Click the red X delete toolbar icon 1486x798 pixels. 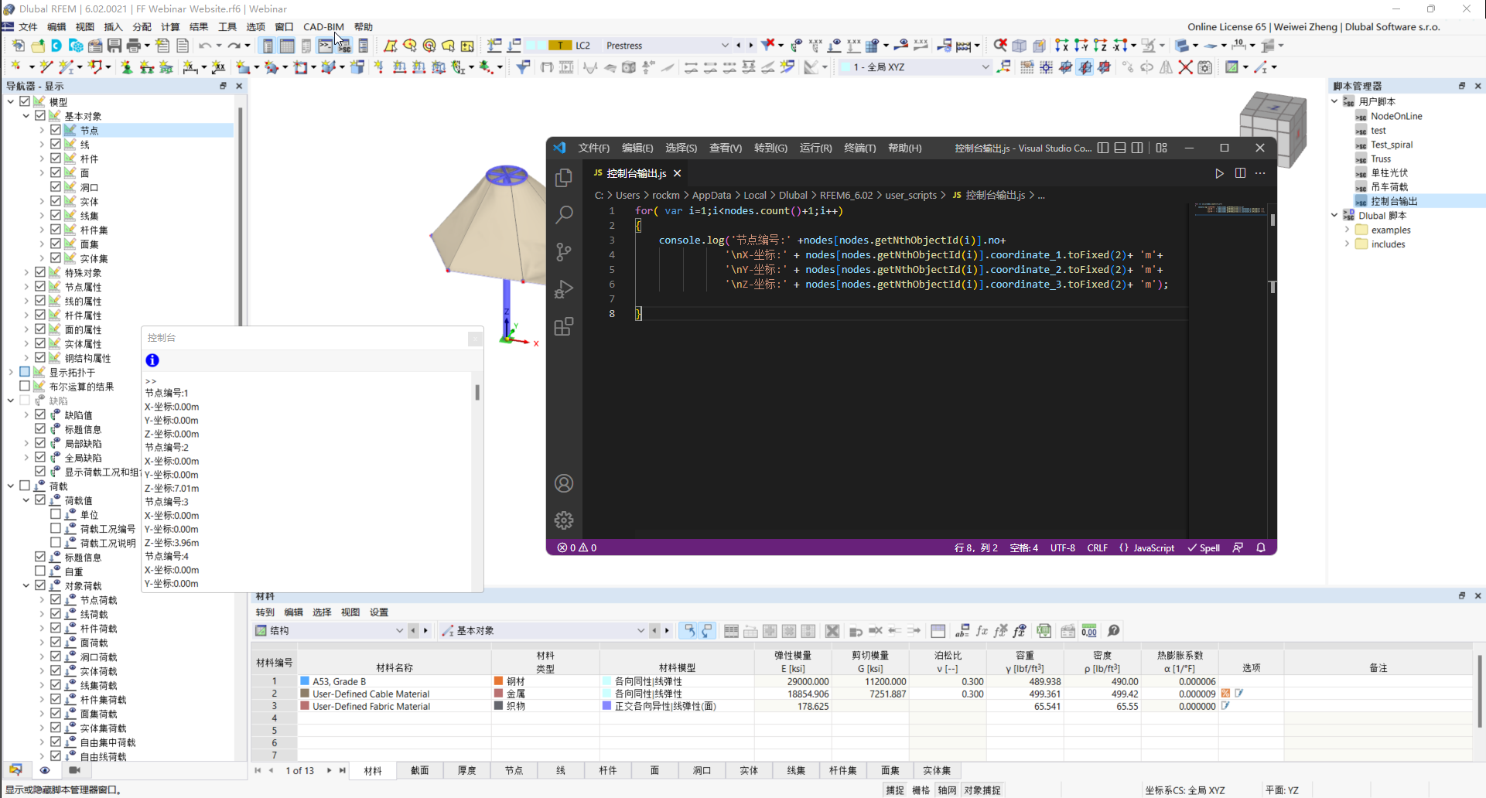tap(1185, 67)
